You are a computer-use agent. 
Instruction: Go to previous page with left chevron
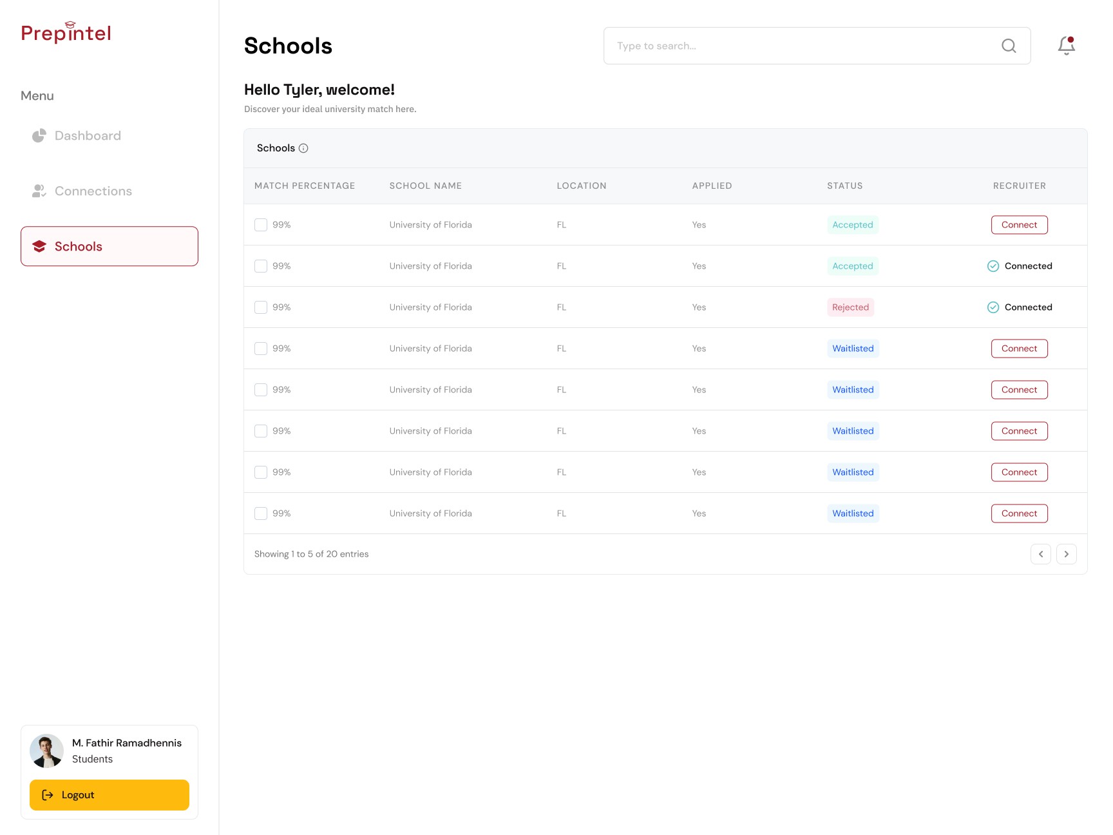click(1041, 554)
